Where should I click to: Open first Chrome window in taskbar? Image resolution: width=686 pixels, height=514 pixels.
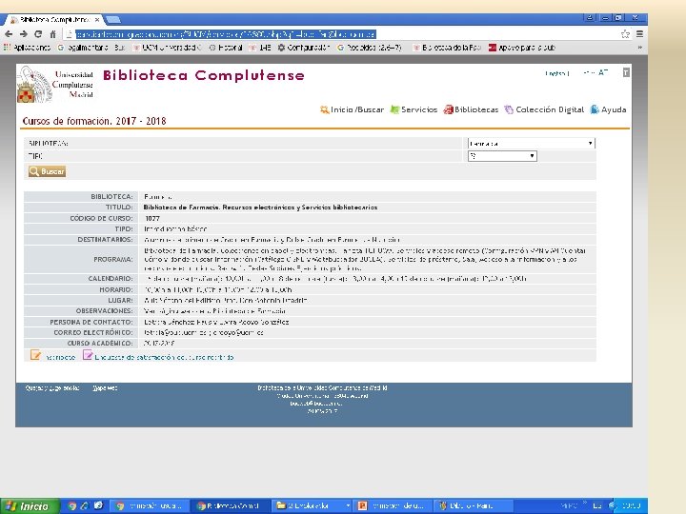click(150, 505)
